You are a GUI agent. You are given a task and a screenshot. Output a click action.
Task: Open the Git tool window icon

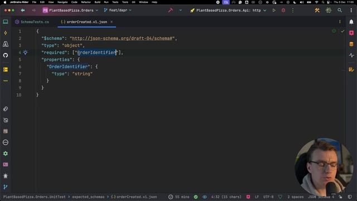(6, 187)
